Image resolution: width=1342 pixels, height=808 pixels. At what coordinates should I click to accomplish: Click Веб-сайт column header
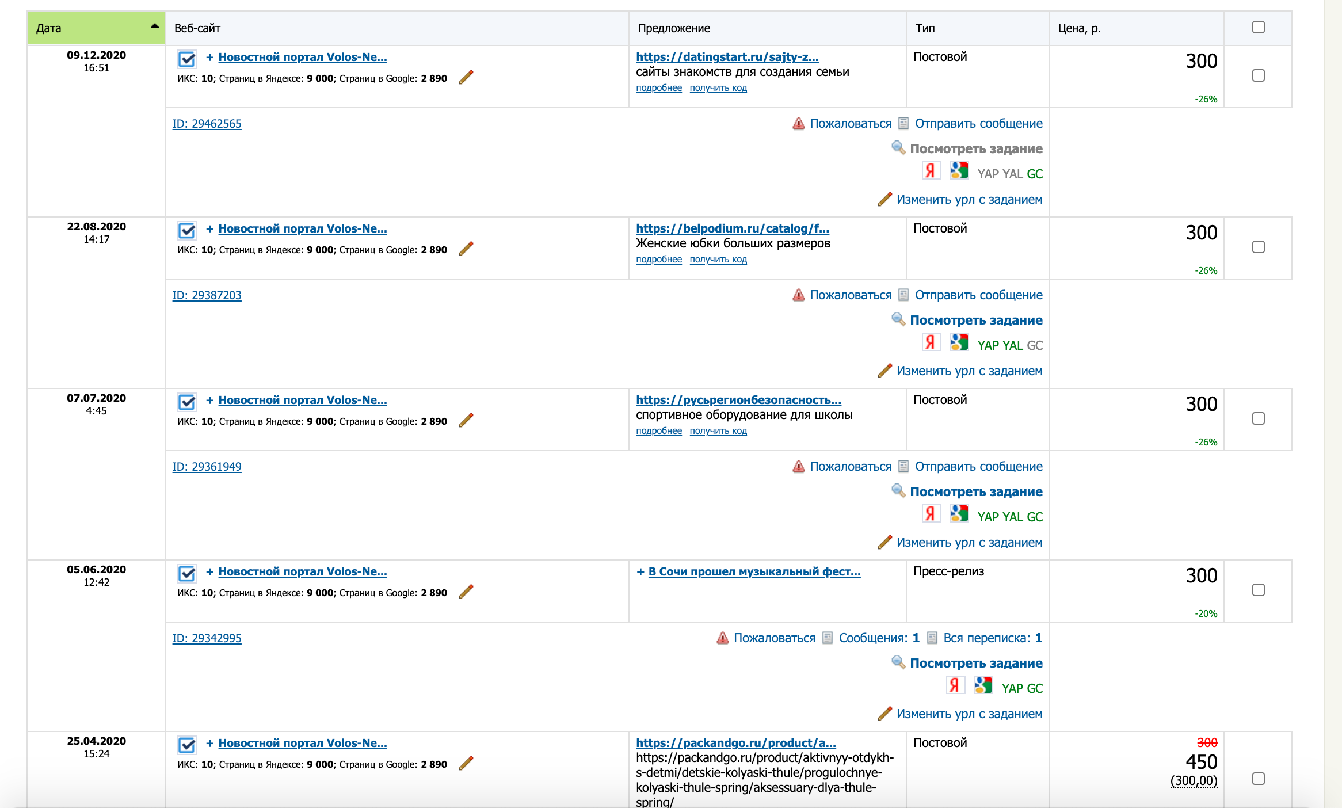[x=197, y=28]
